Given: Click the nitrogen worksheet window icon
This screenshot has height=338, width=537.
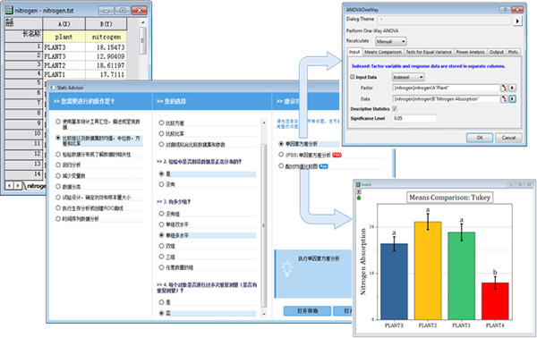Looking at the screenshot, I should tap(9, 10).
